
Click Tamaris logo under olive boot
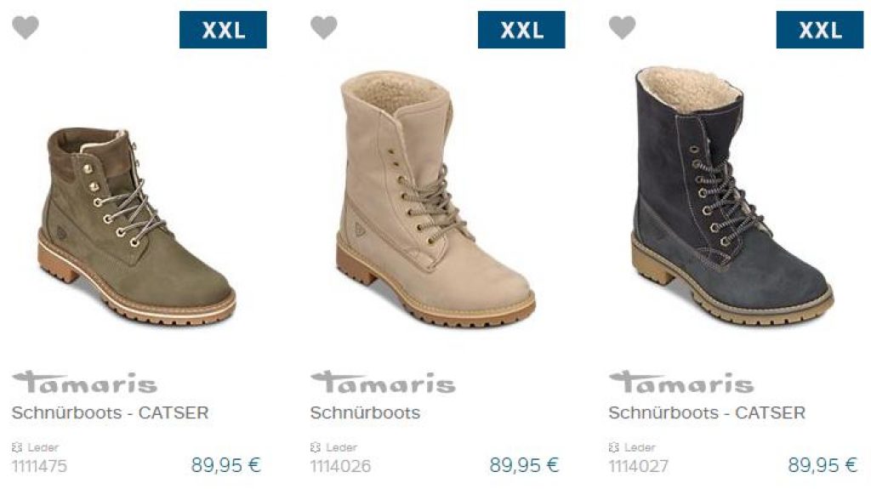pyautogui.click(x=84, y=383)
